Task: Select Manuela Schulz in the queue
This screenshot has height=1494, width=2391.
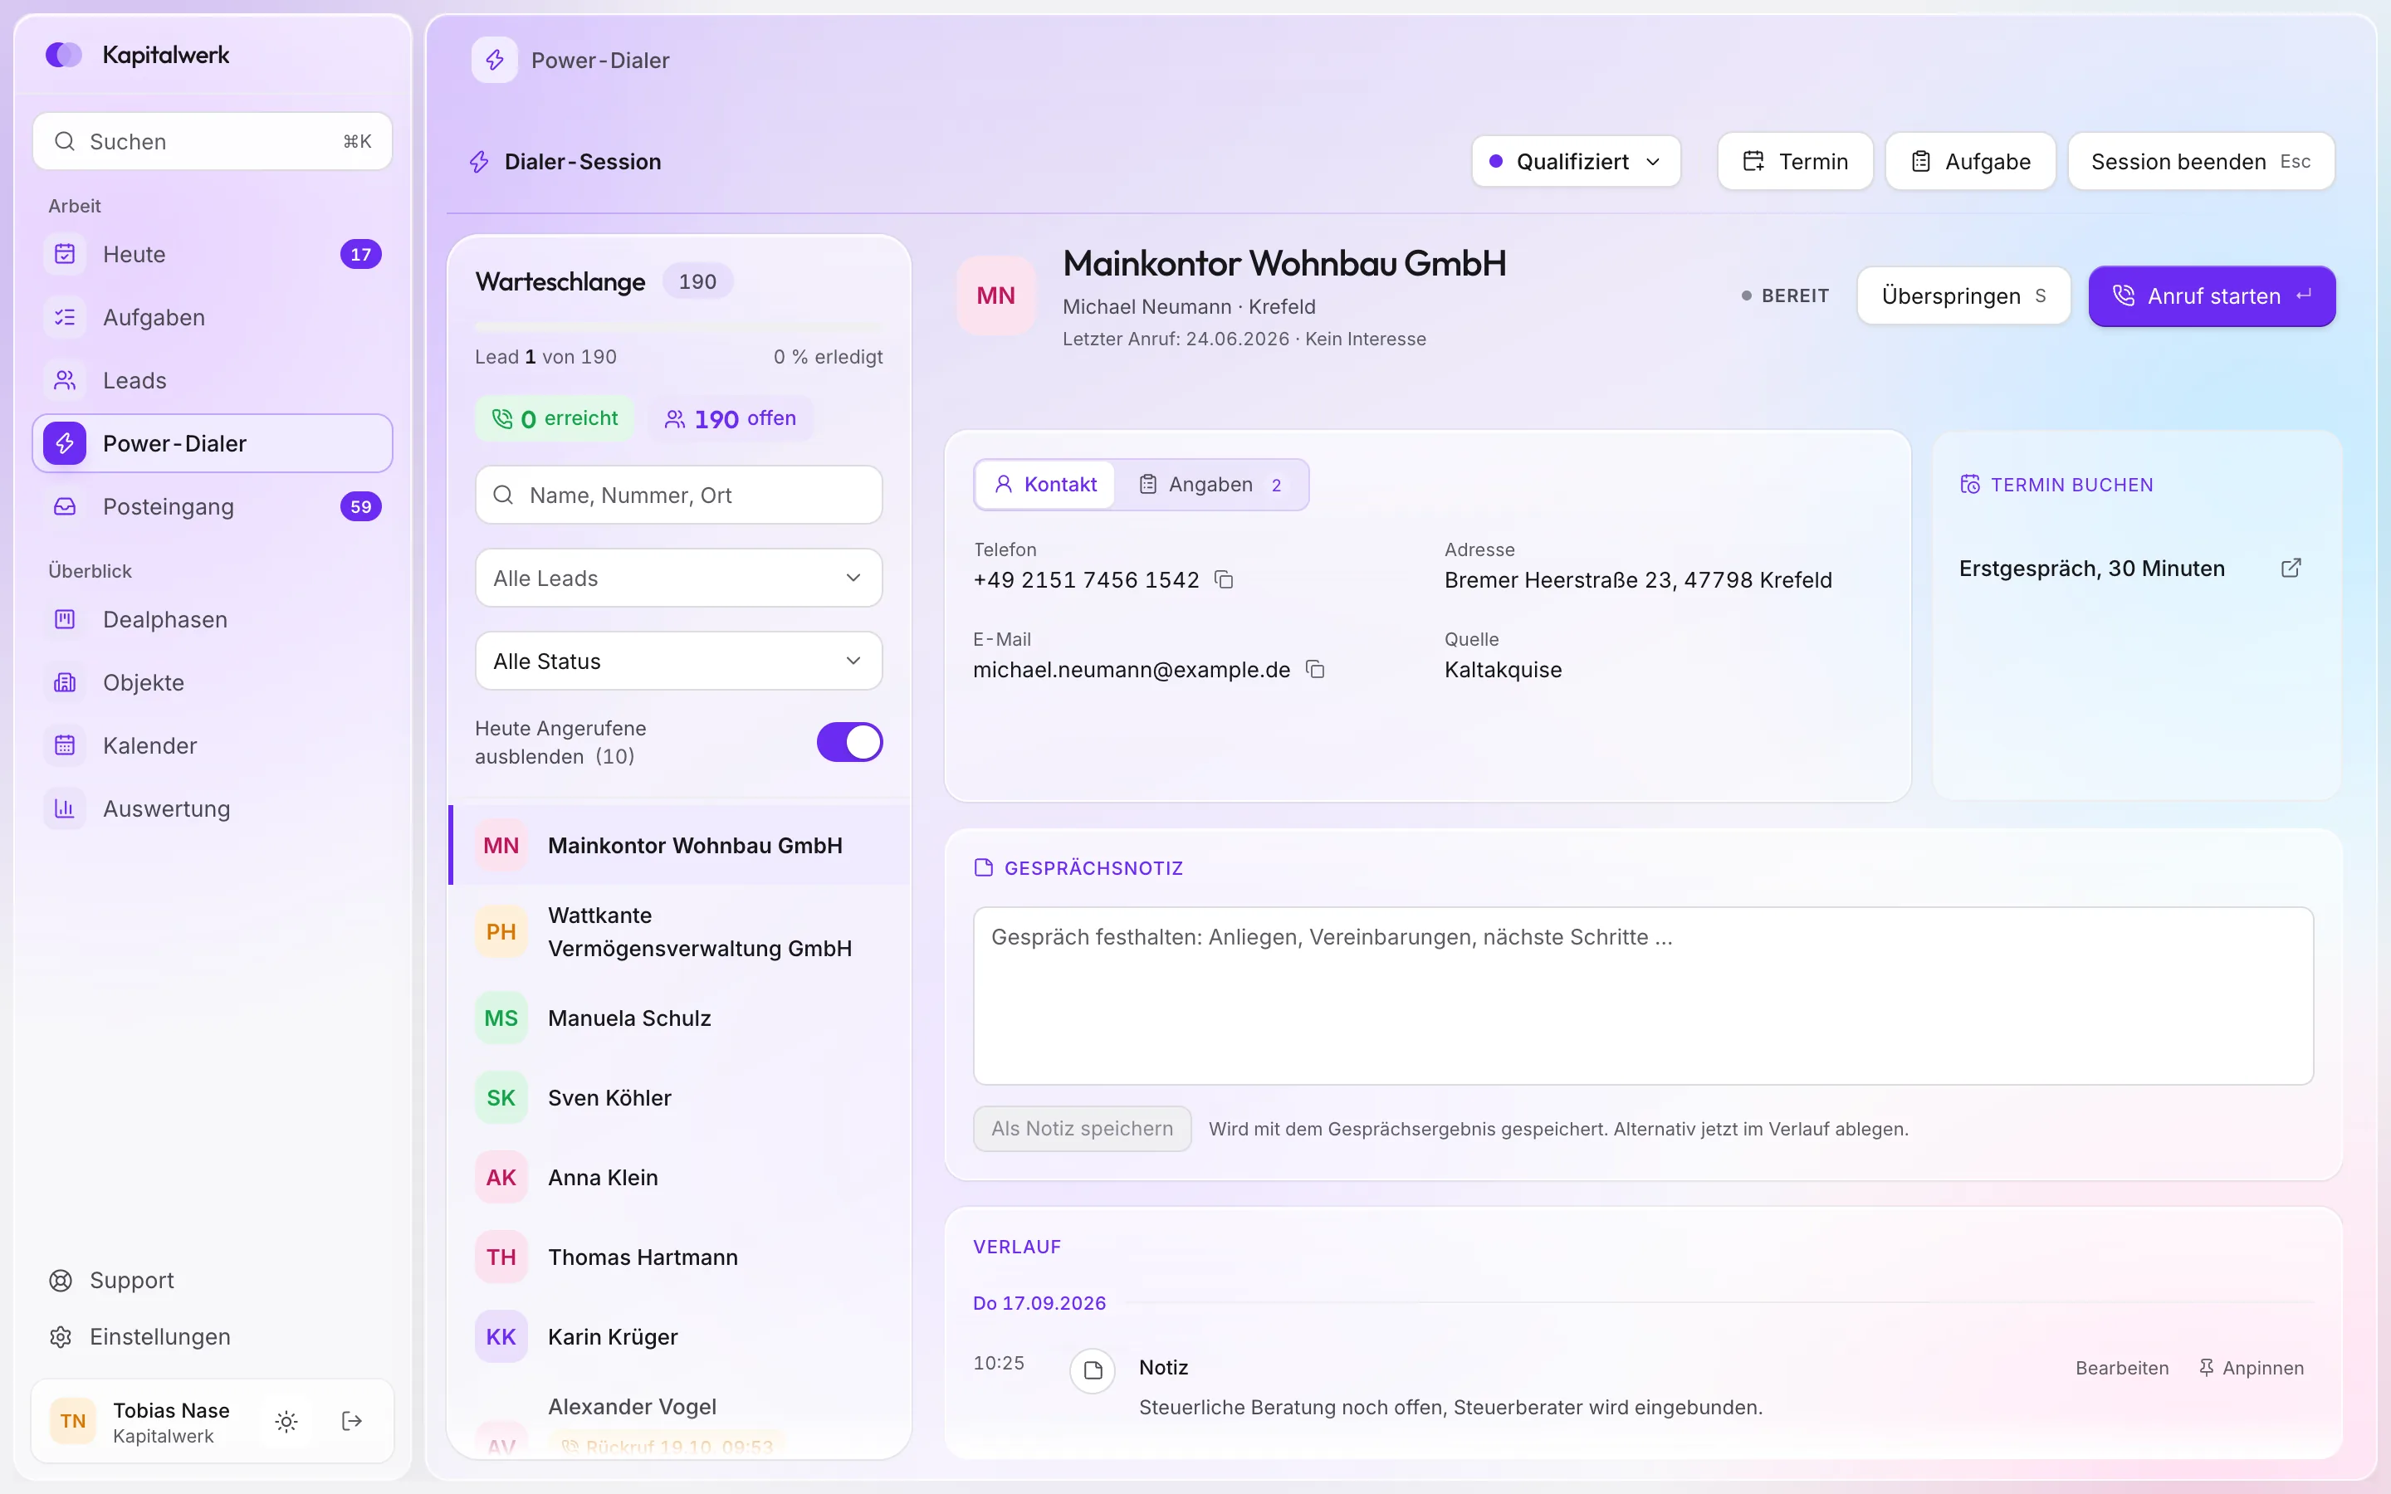Action: click(680, 1018)
